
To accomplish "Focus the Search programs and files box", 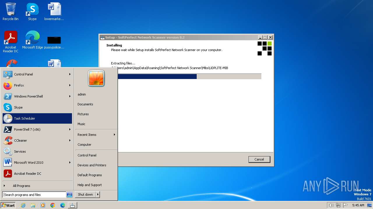I will [x=34, y=195].
